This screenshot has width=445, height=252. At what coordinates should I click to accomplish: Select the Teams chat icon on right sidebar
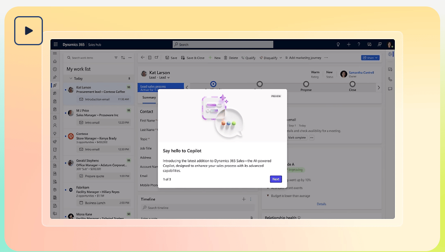[x=390, y=69]
